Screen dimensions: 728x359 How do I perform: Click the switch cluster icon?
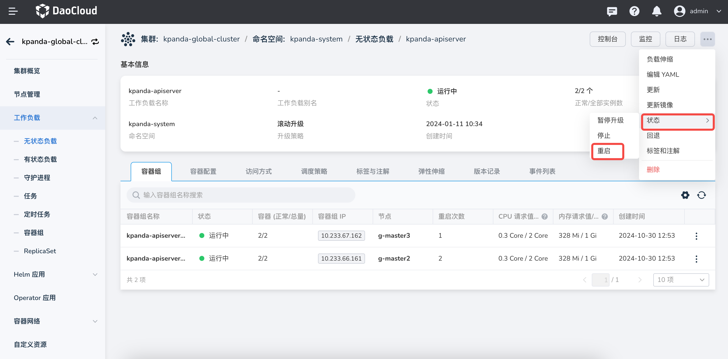coord(95,41)
